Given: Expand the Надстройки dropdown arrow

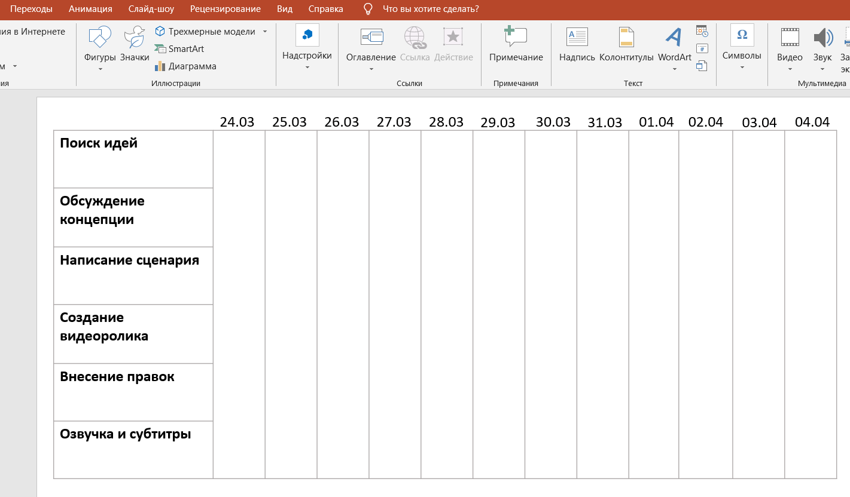Looking at the screenshot, I should pos(307,68).
